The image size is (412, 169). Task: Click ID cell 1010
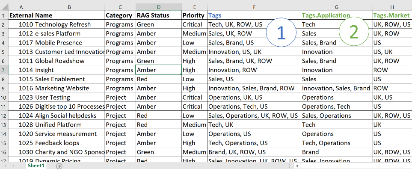point(21,24)
